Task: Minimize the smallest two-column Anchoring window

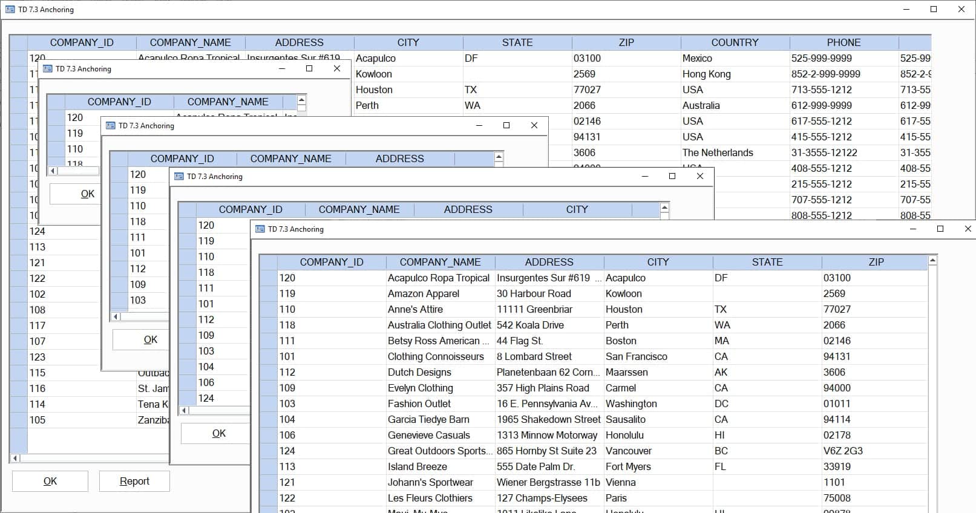Action: (281, 69)
